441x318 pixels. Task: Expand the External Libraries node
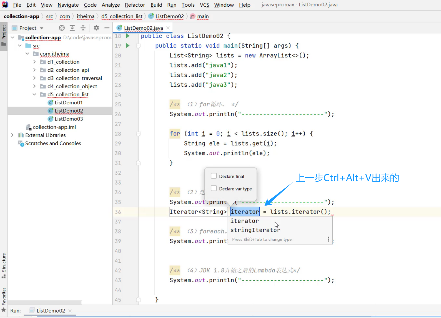12,135
